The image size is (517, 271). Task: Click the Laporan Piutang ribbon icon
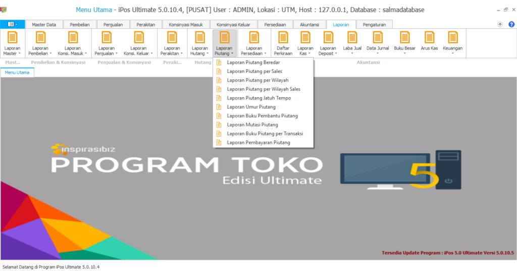click(224, 43)
